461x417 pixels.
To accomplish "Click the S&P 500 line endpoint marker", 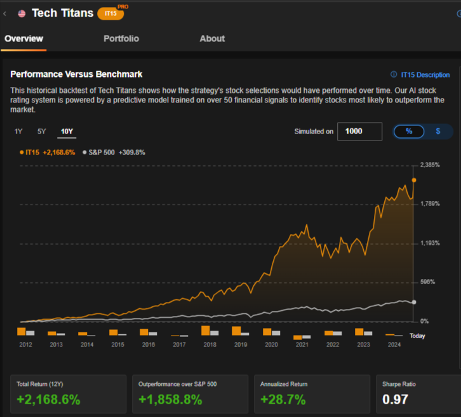I will 414,302.
